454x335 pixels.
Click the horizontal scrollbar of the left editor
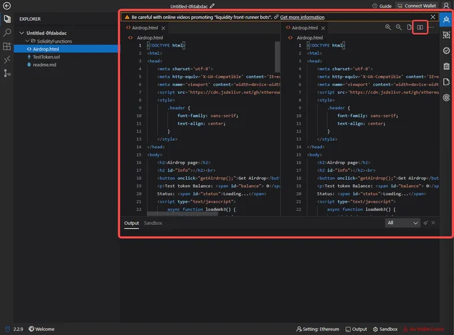(182, 214)
